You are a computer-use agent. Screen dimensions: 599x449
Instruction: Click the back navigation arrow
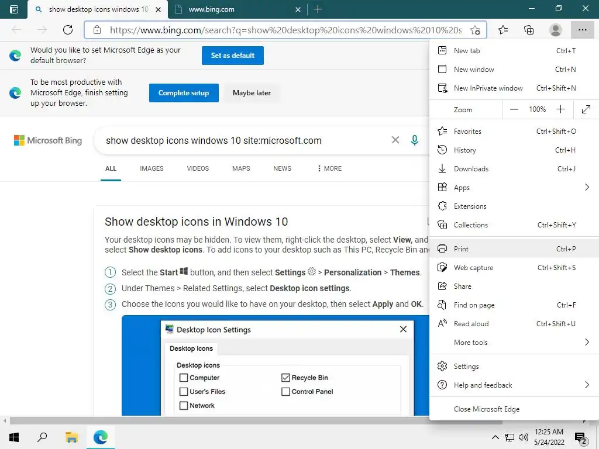tap(16, 30)
